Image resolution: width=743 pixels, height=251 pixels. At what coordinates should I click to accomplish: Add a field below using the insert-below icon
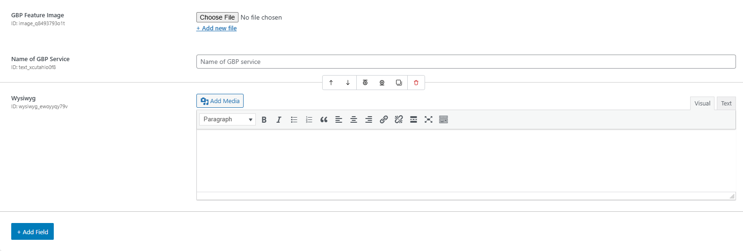[382, 83]
